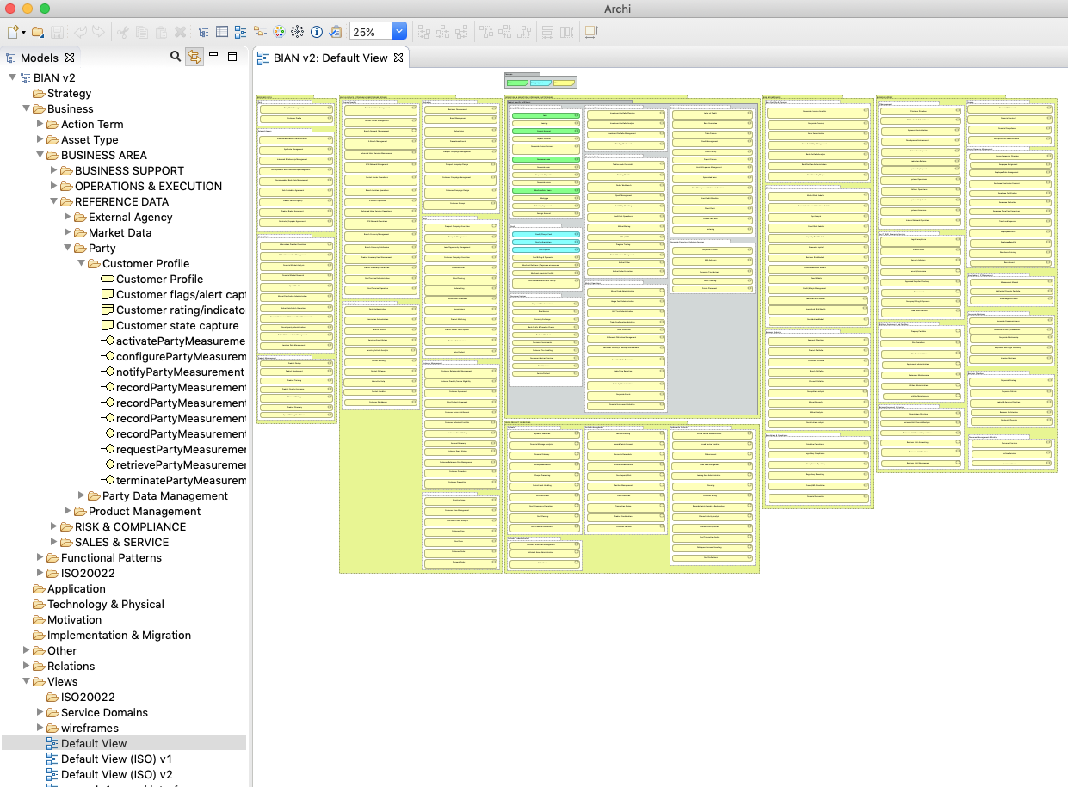Show the Properties view icon
The height and width of the screenshot is (787, 1068).
point(222,32)
